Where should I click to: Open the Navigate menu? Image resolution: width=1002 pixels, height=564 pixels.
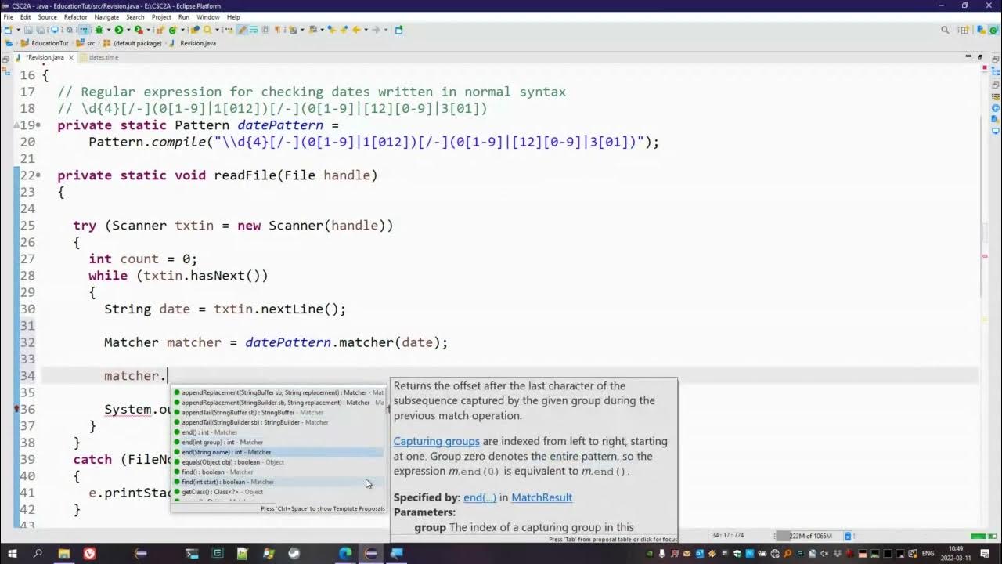tap(106, 16)
